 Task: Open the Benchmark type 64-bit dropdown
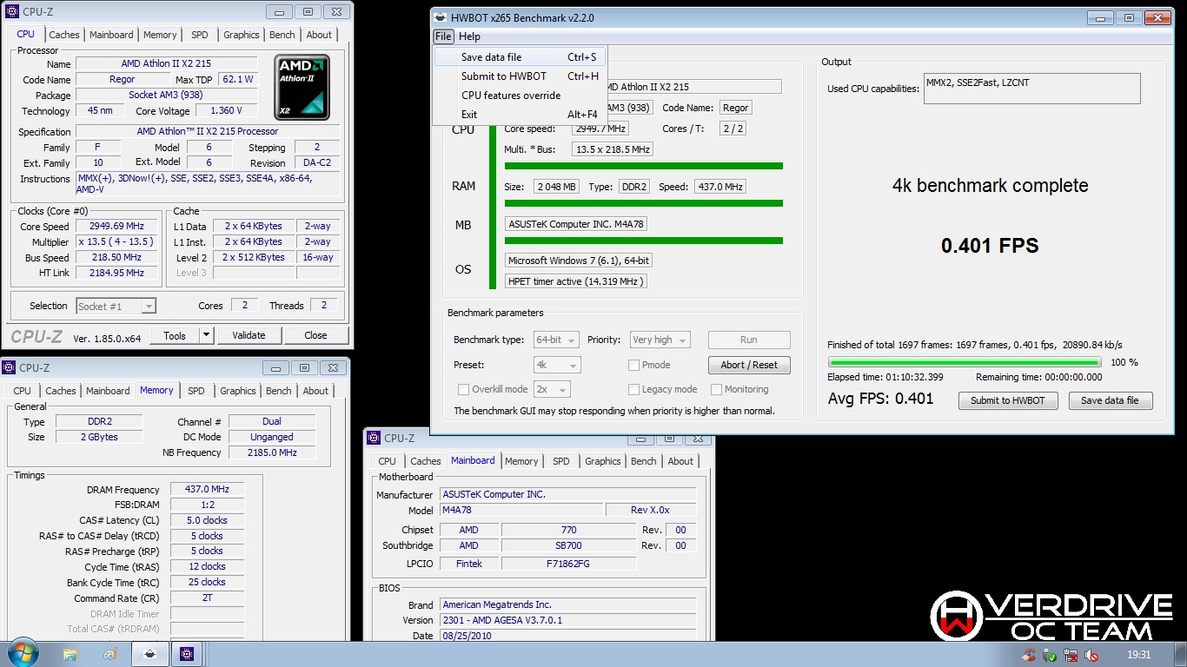[x=557, y=340]
